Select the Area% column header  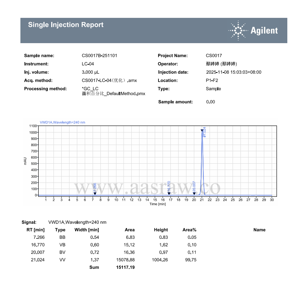tap(189, 230)
